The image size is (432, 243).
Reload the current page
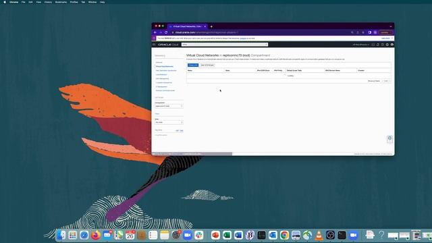tap(166, 32)
